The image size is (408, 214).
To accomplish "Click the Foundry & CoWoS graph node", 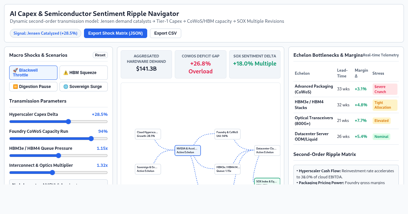I will pos(227,134).
